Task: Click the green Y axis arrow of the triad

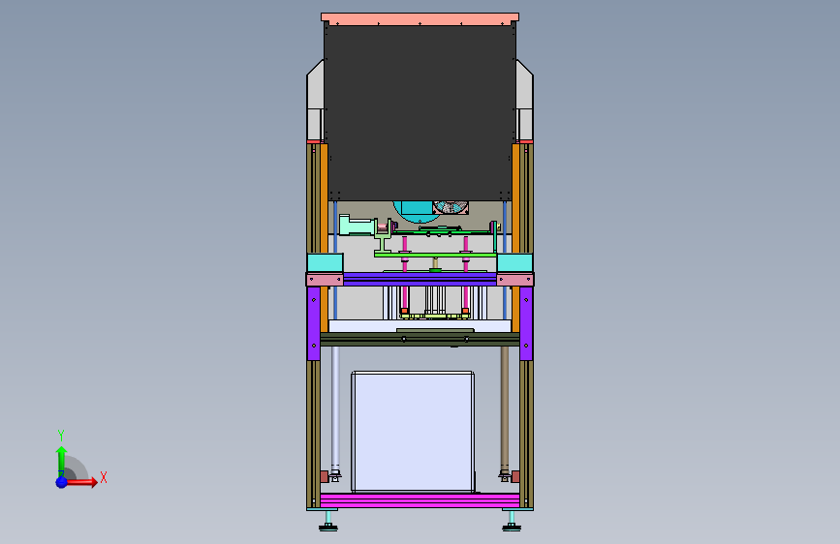Action: click(x=62, y=461)
